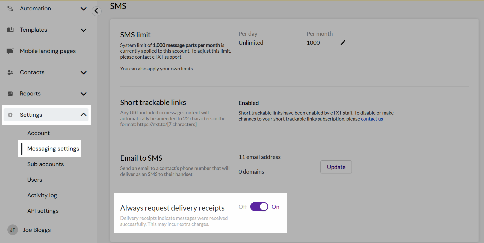Click the 11 email address text
This screenshot has width=484, height=243.
(x=259, y=157)
